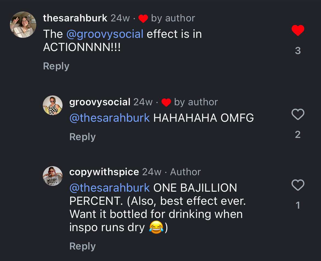Tap the liked-by-author heart on thesarahburk's comment
321x261 pixels.
click(x=143, y=19)
